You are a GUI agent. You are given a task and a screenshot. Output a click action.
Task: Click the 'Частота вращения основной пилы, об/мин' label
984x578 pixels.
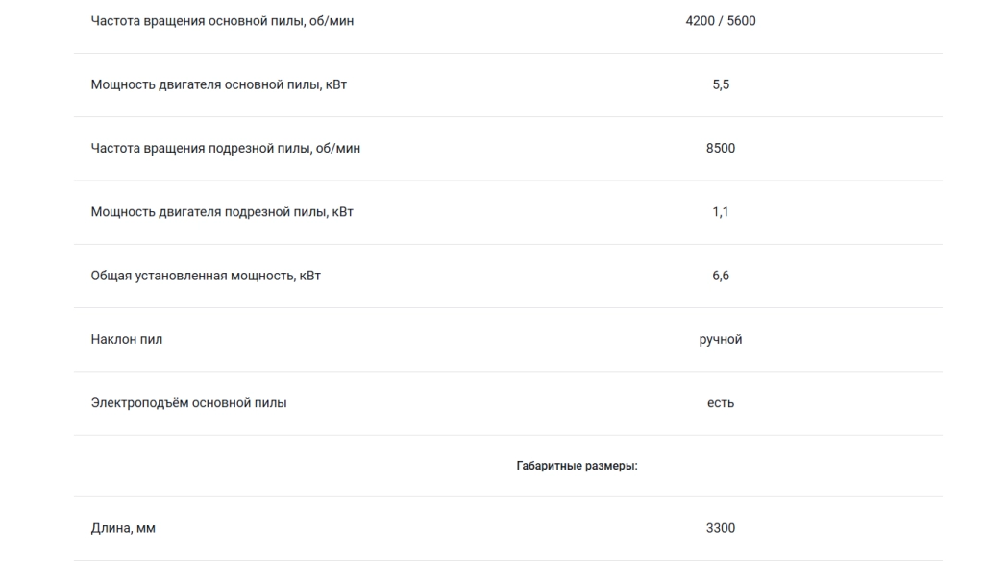(x=222, y=21)
